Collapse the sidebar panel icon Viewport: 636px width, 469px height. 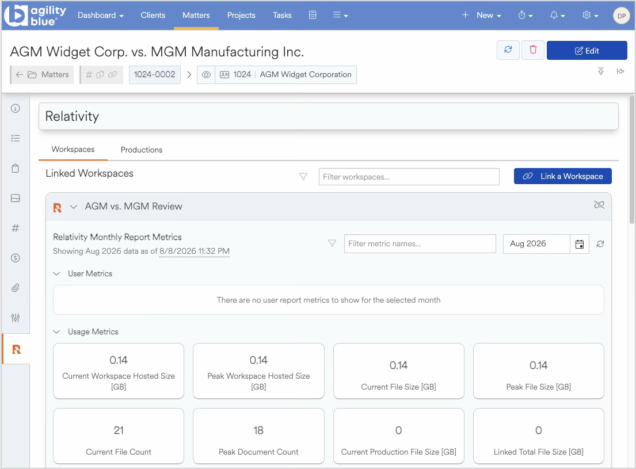click(x=620, y=71)
